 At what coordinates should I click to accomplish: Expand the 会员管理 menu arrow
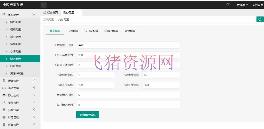(34, 102)
